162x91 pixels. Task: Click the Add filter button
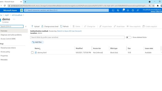coord(37,42)
